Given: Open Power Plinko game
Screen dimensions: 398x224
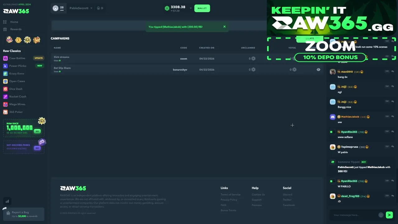Looking at the screenshot, I should click(18, 66).
